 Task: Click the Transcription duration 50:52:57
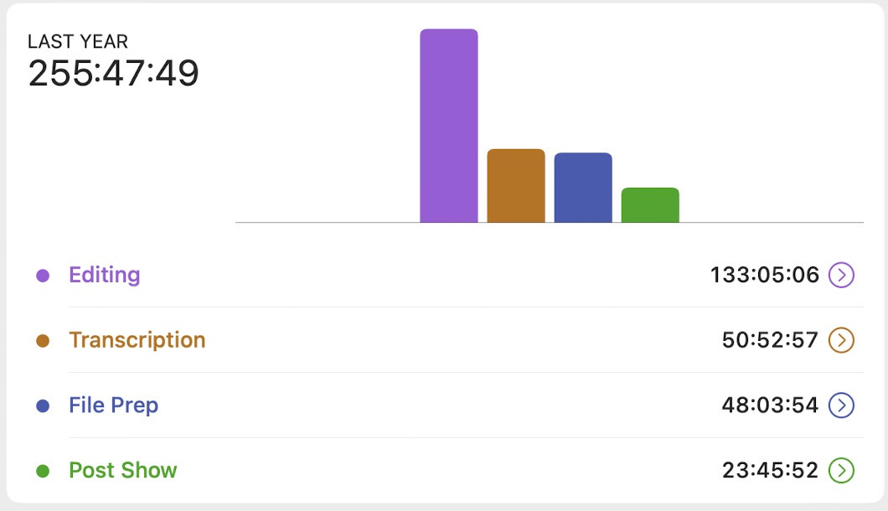[770, 340]
